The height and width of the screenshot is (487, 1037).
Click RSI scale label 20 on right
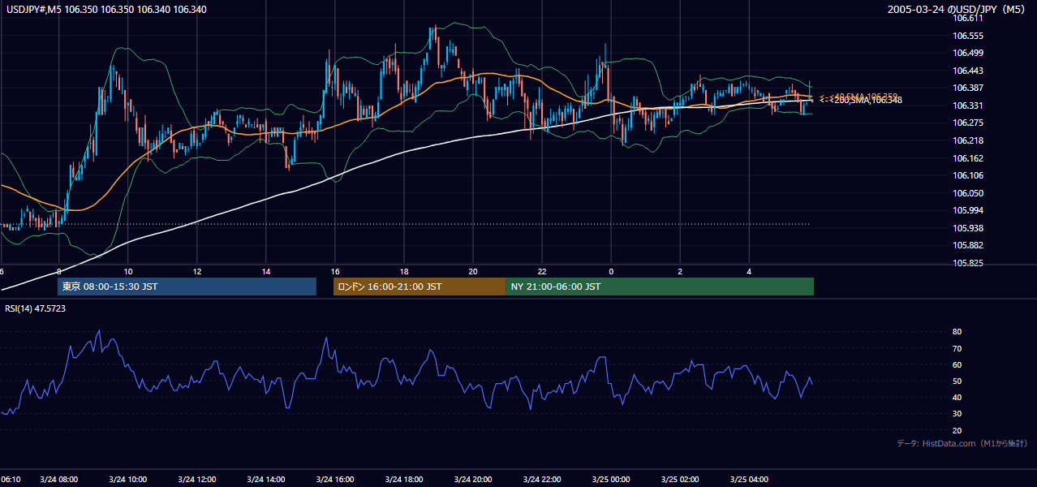[957, 430]
